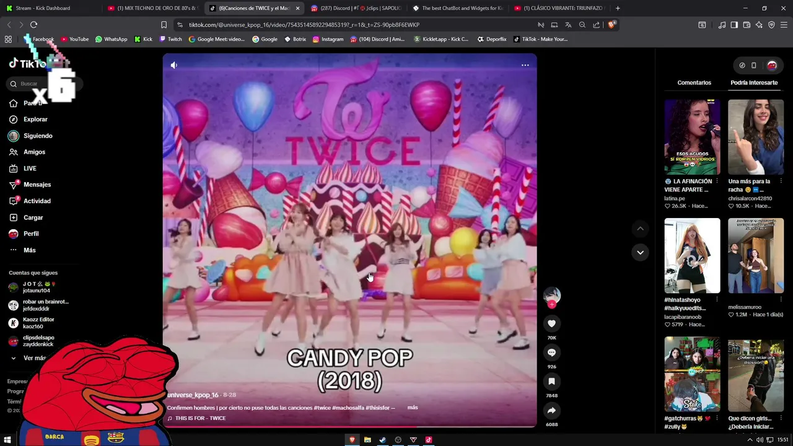Like the video with the heart icon
This screenshot has width=793, height=446.
(x=551, y=323)
